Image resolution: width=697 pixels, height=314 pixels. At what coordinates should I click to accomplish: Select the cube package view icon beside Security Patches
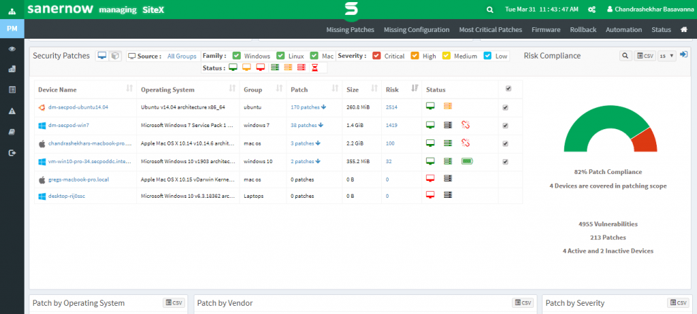click(115, 56)
